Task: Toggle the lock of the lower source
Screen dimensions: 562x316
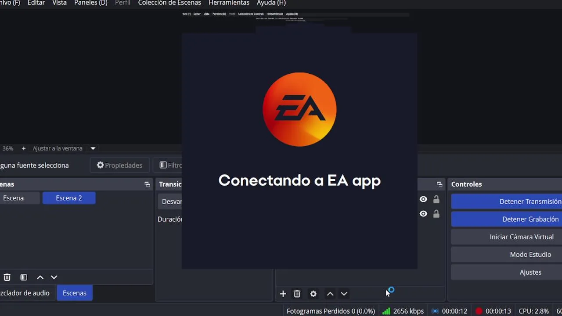Action: [x=436, y=214]
